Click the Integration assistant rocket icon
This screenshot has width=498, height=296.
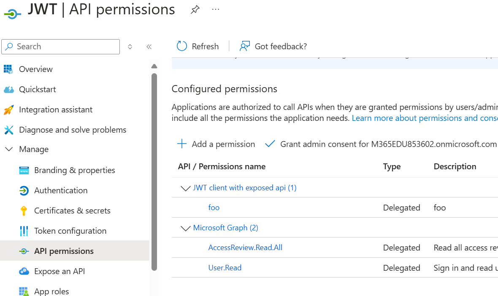click(x=9, y=110)
